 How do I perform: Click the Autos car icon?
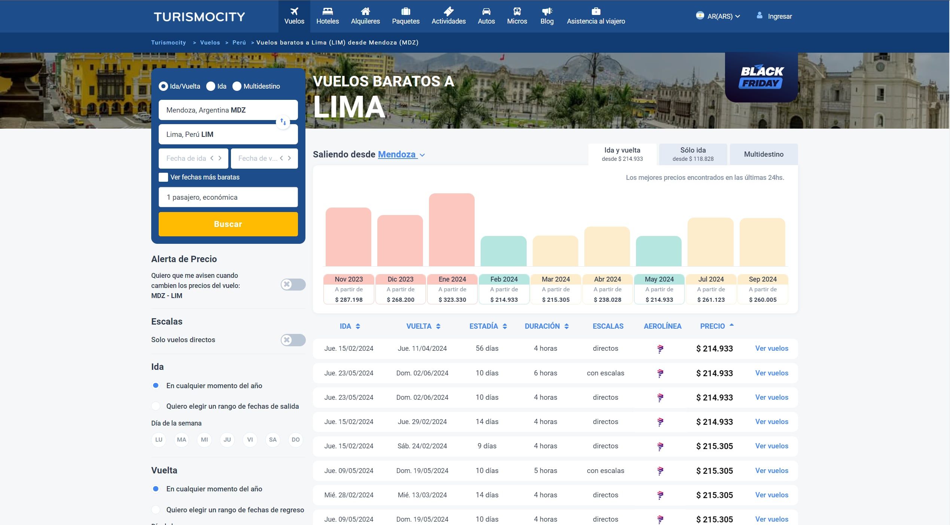point(486,11)
